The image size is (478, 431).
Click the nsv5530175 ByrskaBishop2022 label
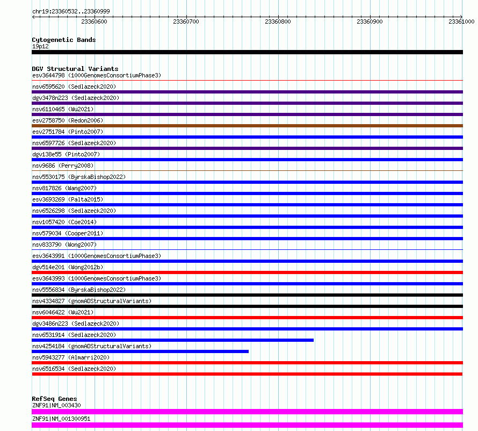tap(79, 177)
